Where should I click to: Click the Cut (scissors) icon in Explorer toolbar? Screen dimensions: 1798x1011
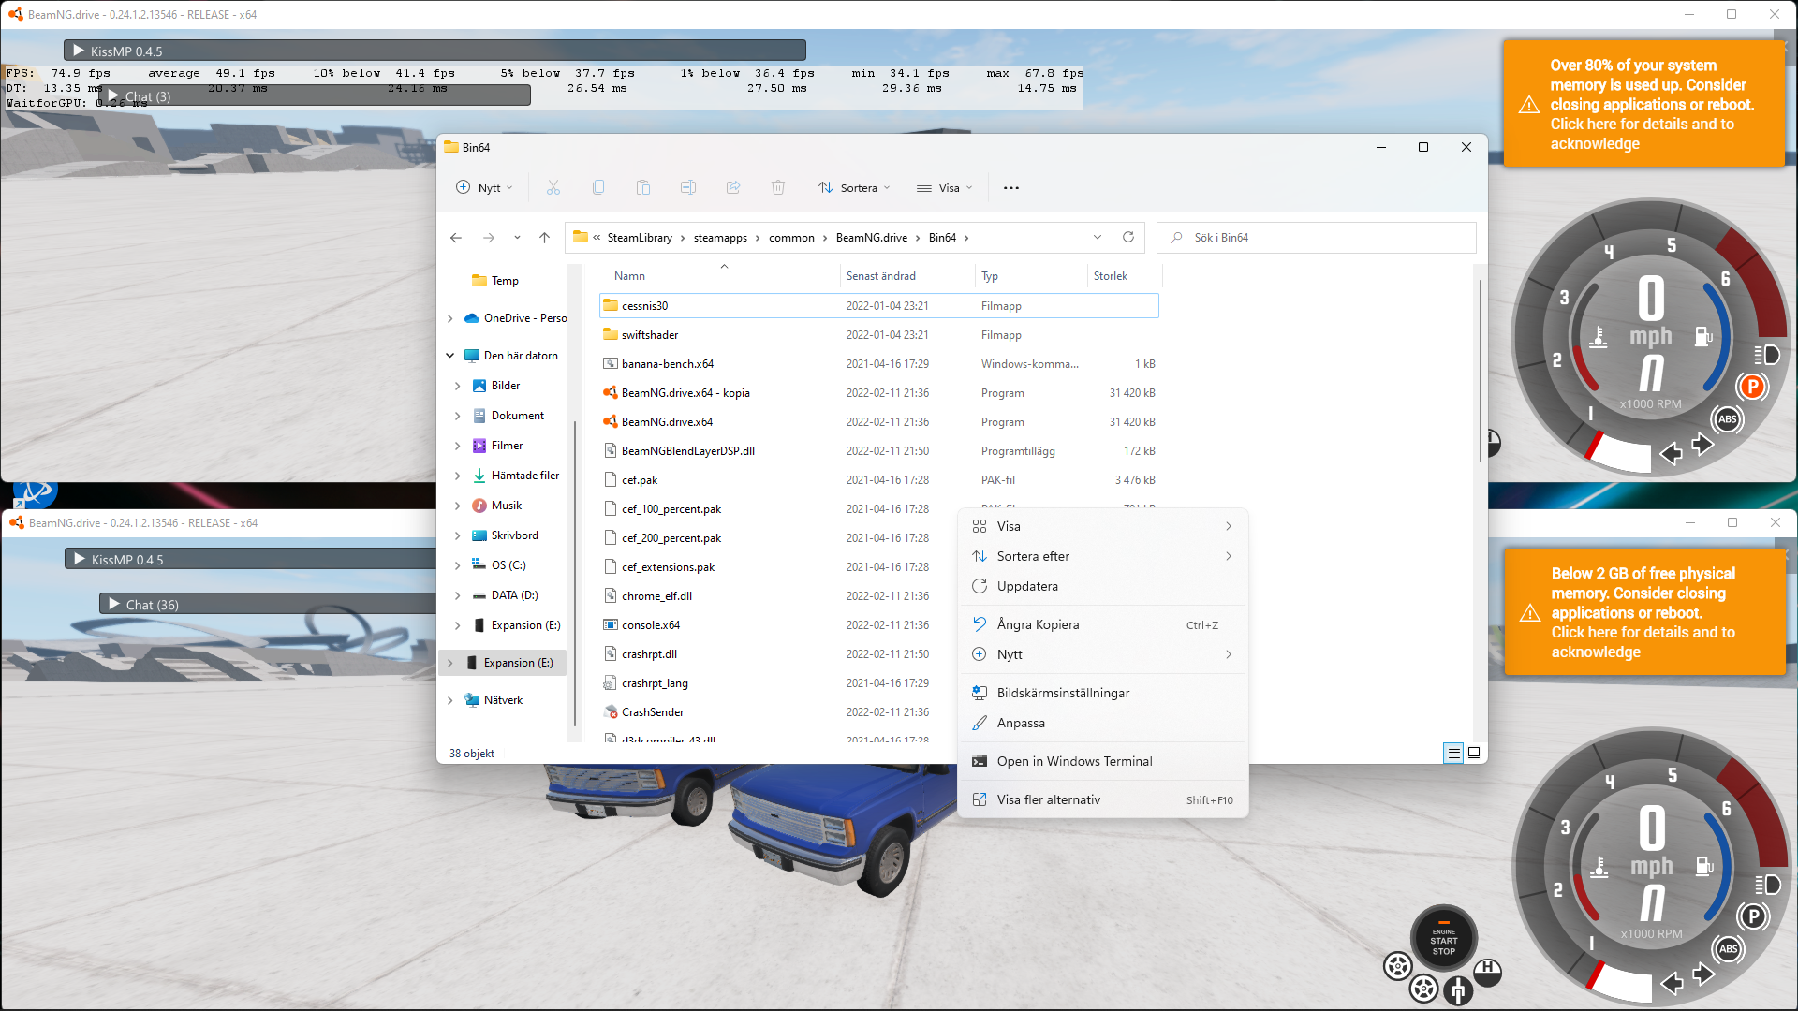coord(553,187)
